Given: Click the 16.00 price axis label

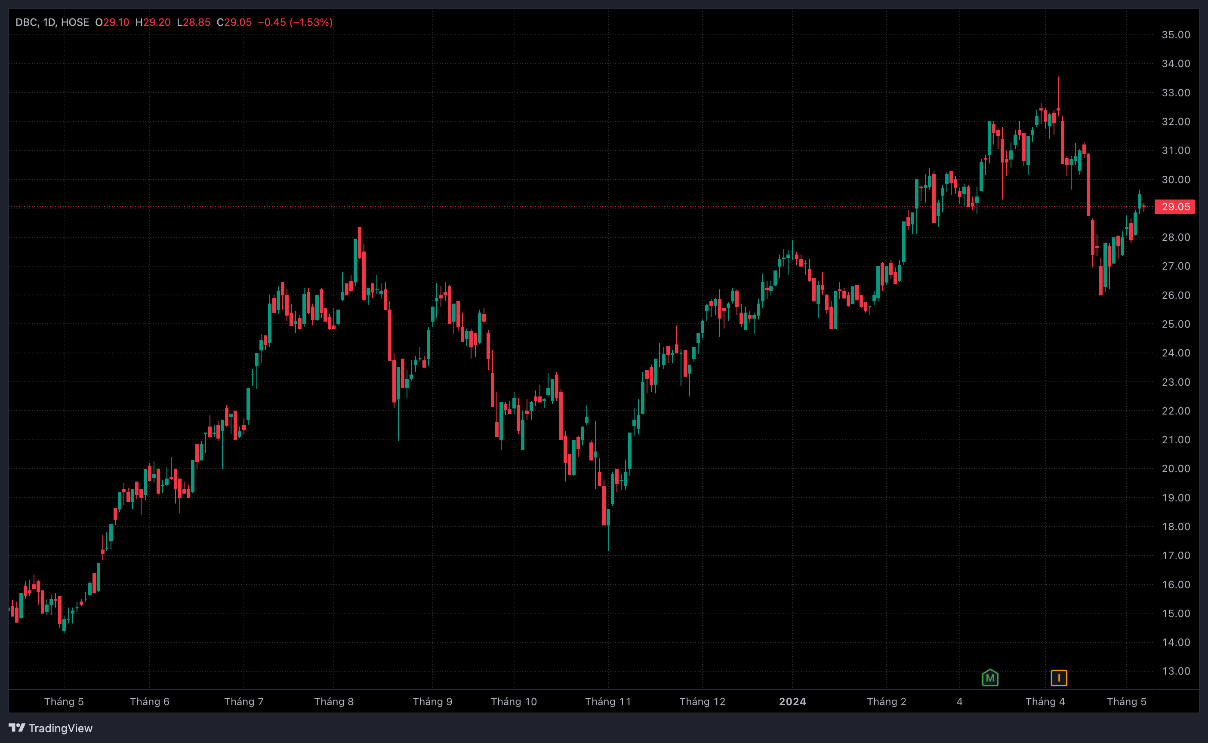Looking at the screenshot, I should (1176, 584).
